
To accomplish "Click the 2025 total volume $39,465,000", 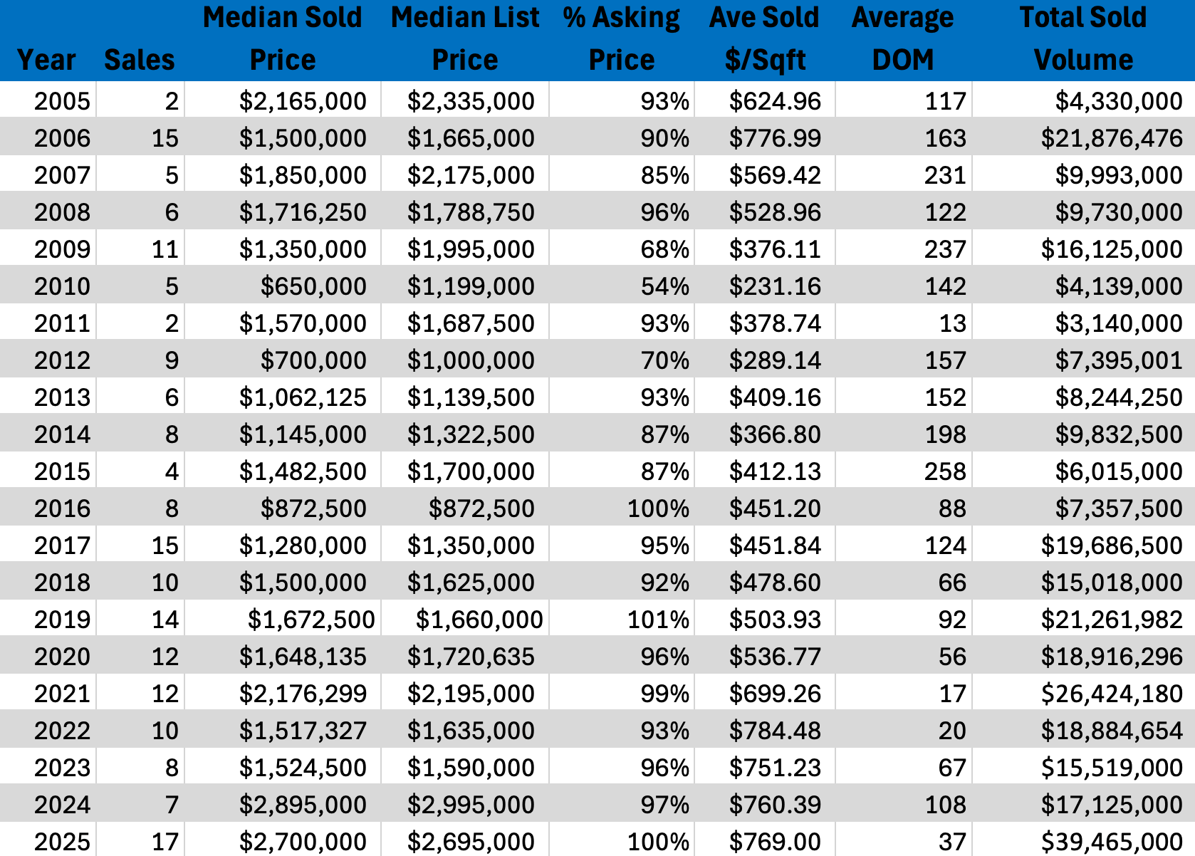I will point(1112,842).
